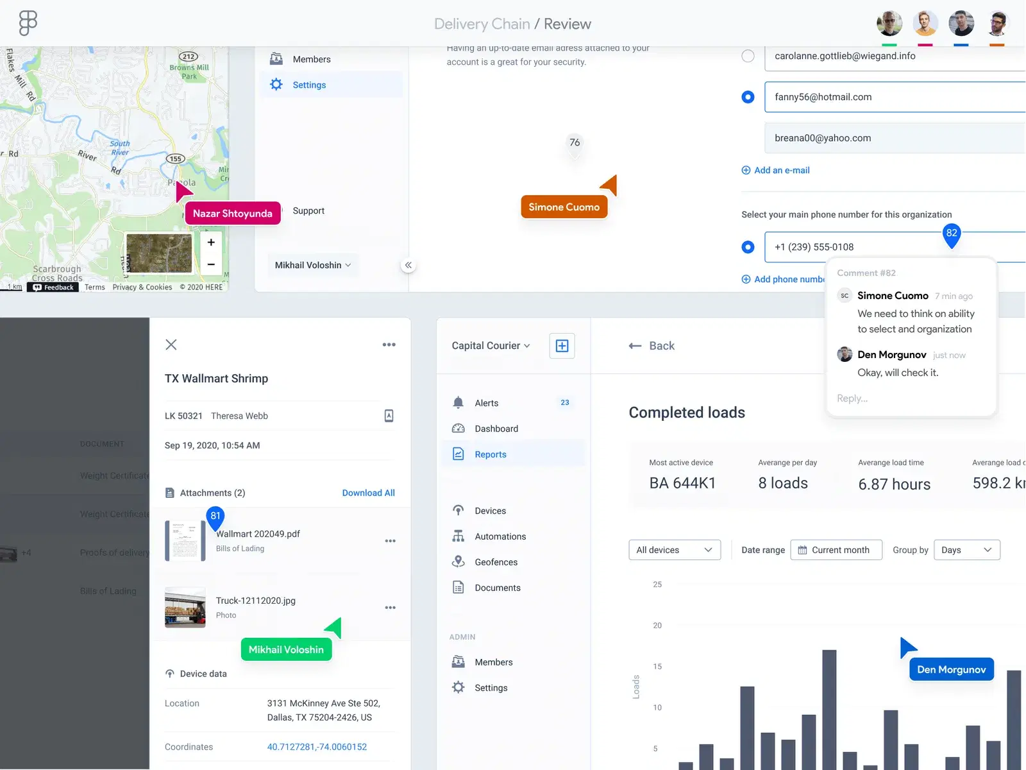Open the Capital Courier organization dropdown
The image size is (1026, 770).
point(491,346)
